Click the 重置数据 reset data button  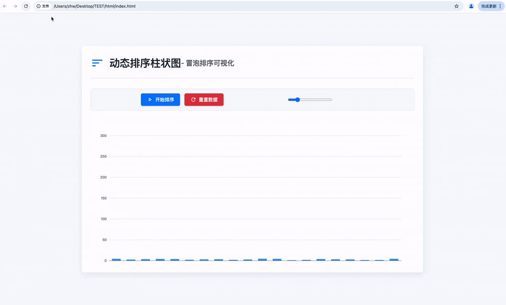pyautogui.click(x=204, y=99)
